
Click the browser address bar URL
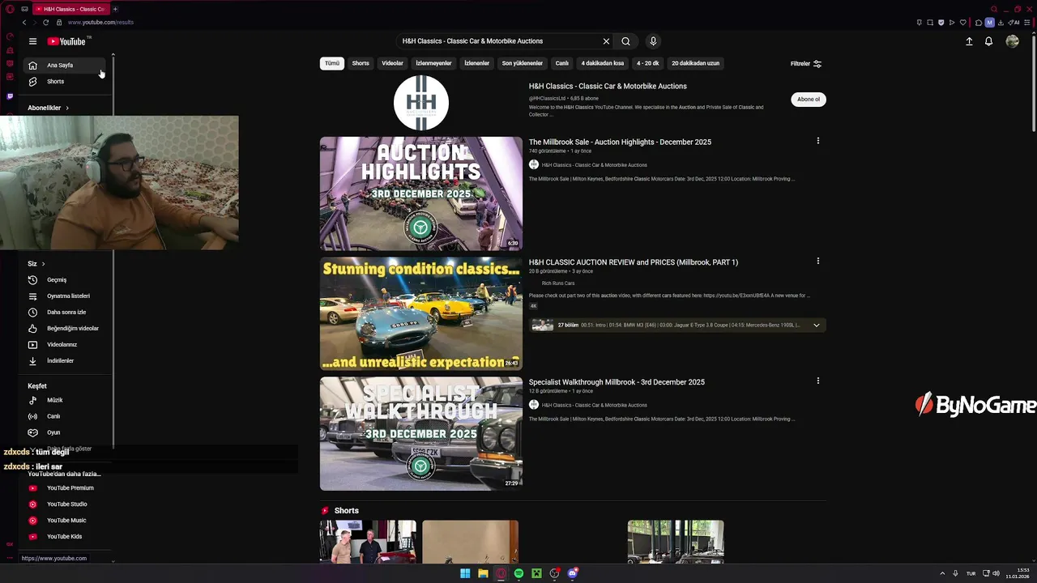[100, 23]
